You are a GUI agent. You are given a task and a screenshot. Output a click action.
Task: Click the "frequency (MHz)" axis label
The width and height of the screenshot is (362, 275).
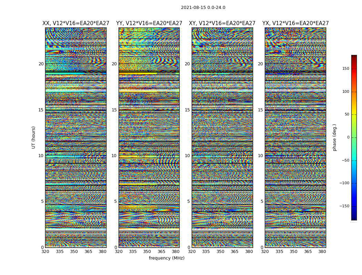coord(167,258)
